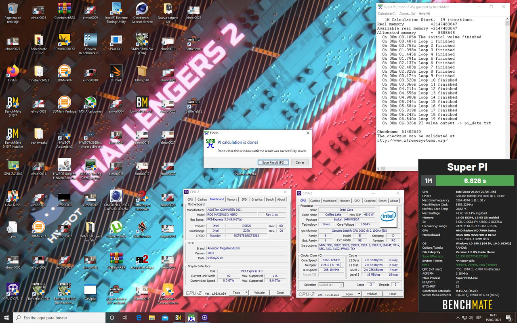Open Microsoft Edge from the taskbar
Image resolution: width=517 pixels, height=323 pixels.
pos(138,318)
